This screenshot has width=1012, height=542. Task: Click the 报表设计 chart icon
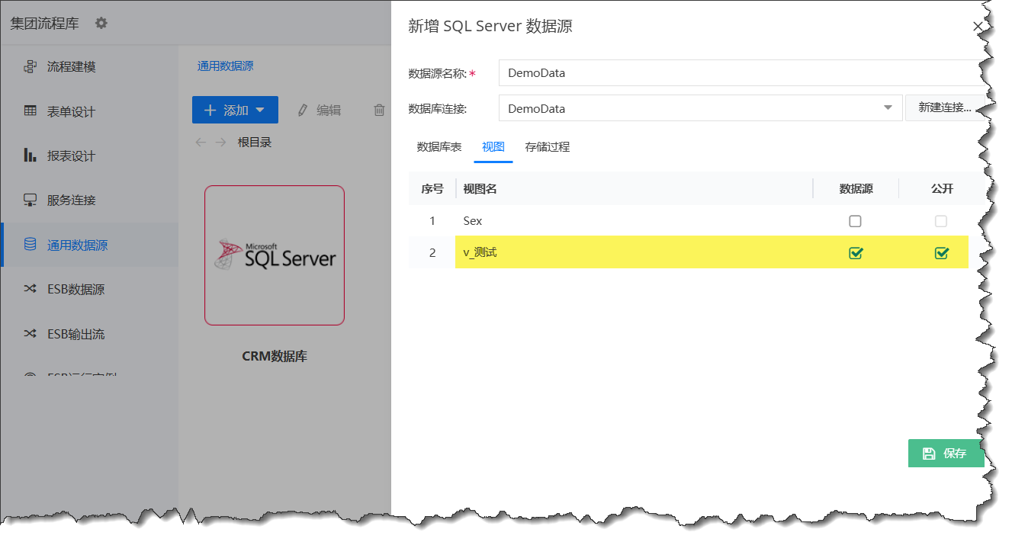point(31,156)
